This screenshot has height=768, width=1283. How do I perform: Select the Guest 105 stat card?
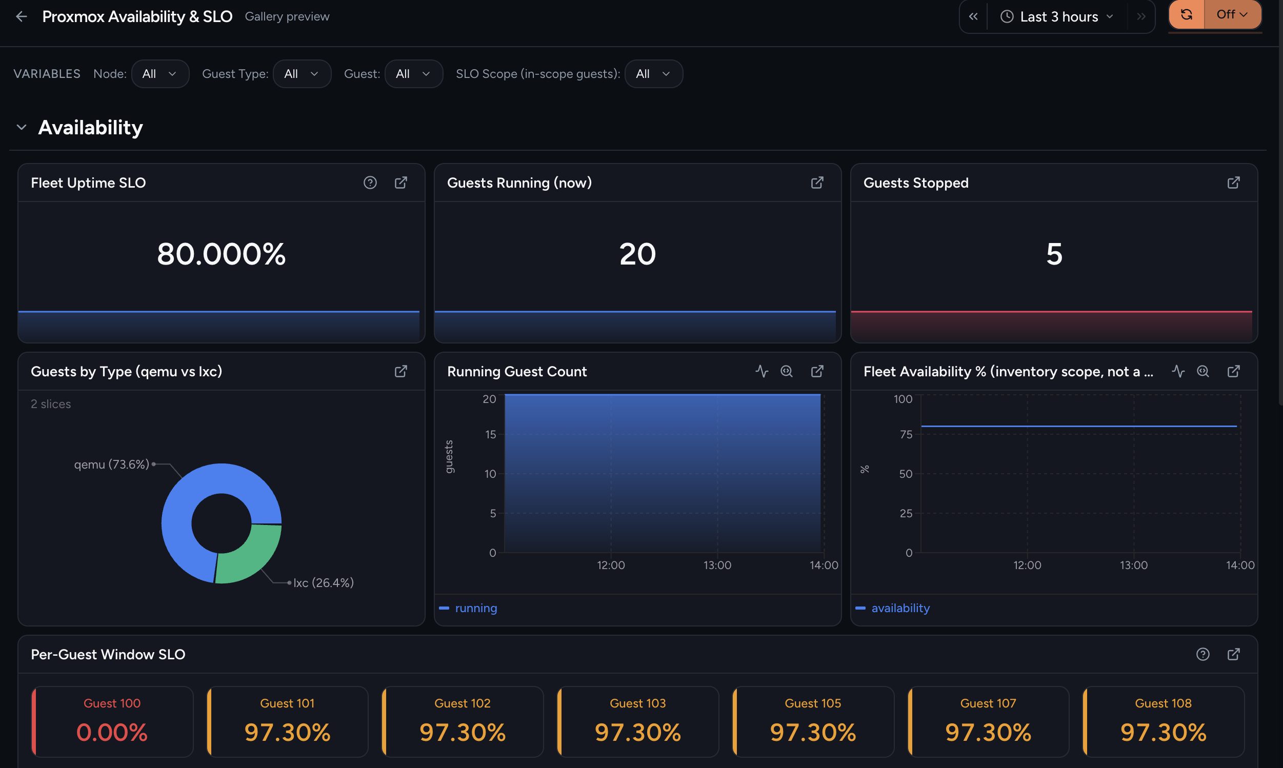813,722
